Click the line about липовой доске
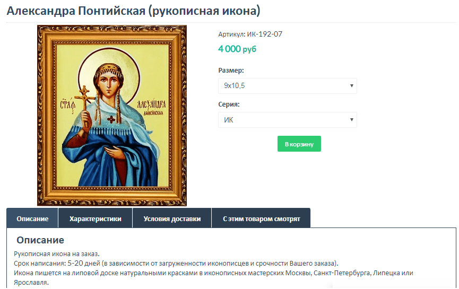 (213, 277)
